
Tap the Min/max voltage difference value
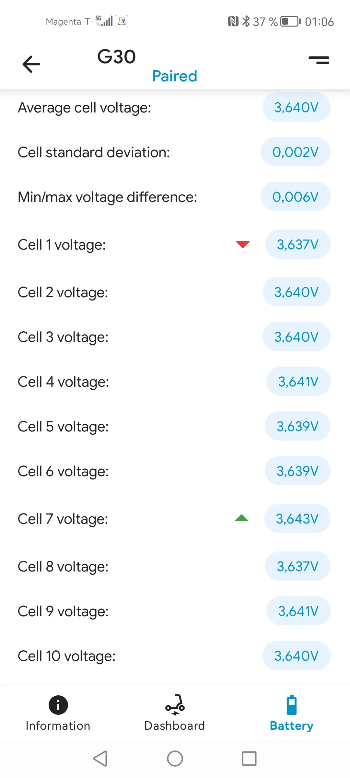pyautogui.click(x=295, y=197)
